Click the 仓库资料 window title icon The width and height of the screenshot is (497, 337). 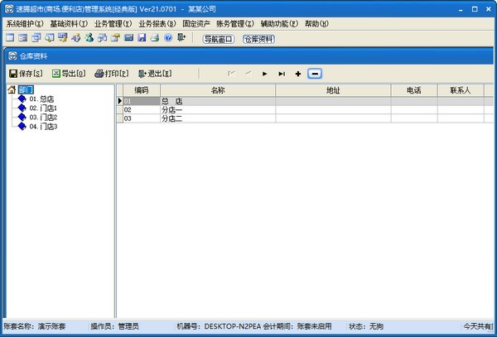(x=12, y=56)
